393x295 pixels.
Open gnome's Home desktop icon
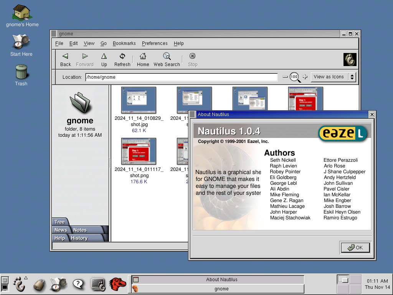click(22, 15)
